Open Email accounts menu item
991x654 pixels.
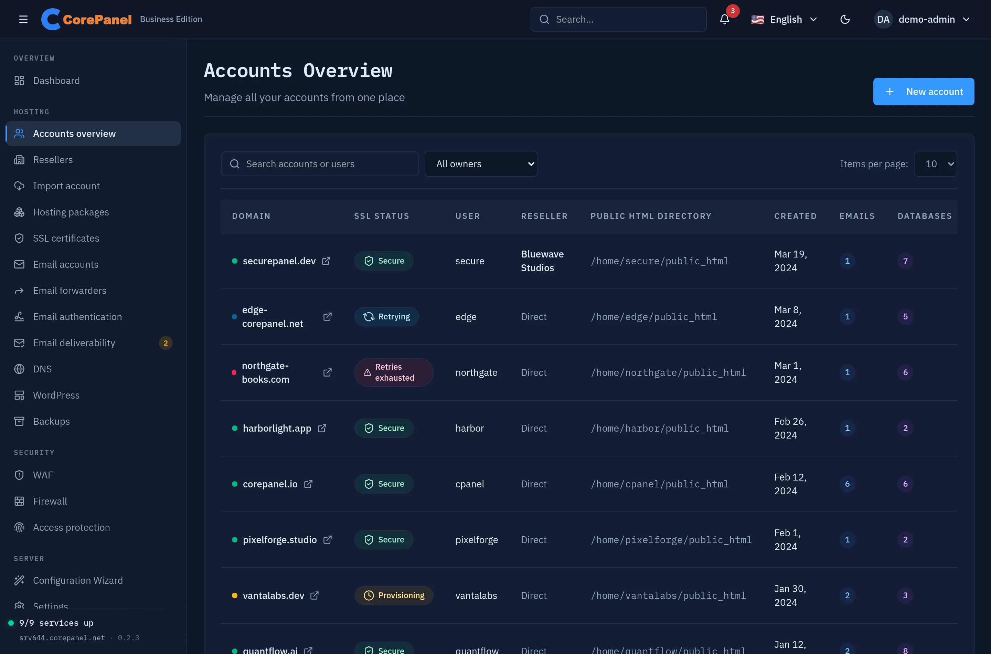93,264
